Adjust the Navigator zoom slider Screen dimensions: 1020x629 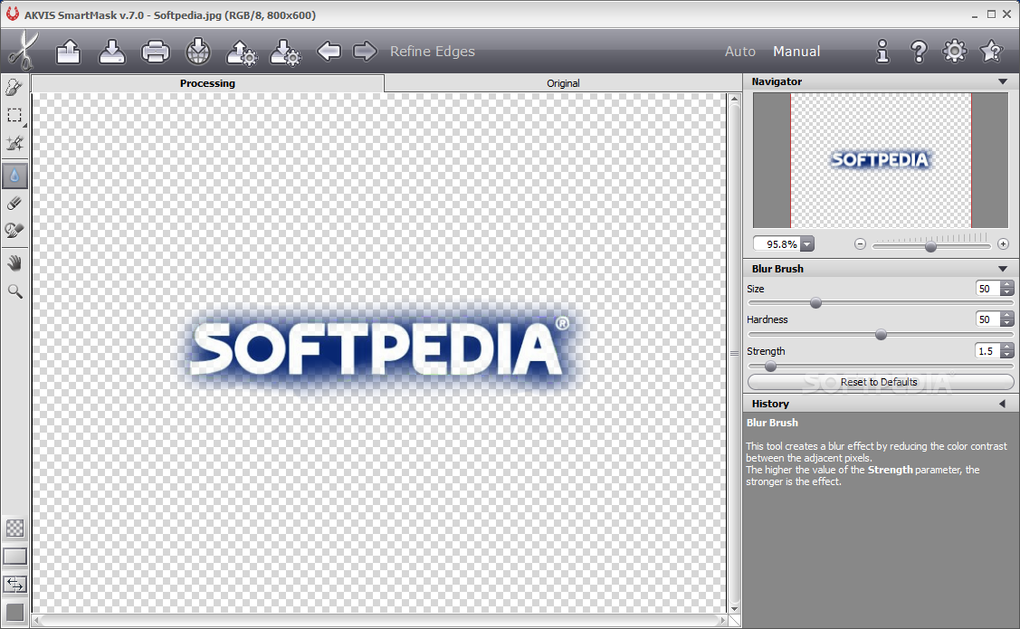click(931, 246)
